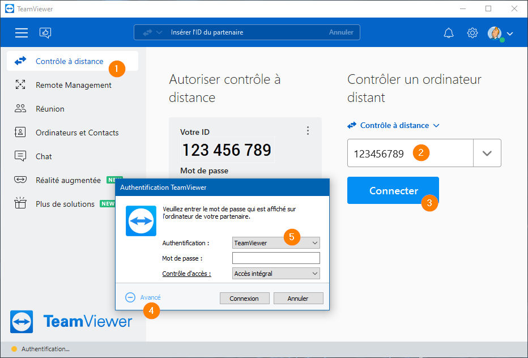Open settings gear icon
Screen dimensions: 528x358
click(472, 33)
